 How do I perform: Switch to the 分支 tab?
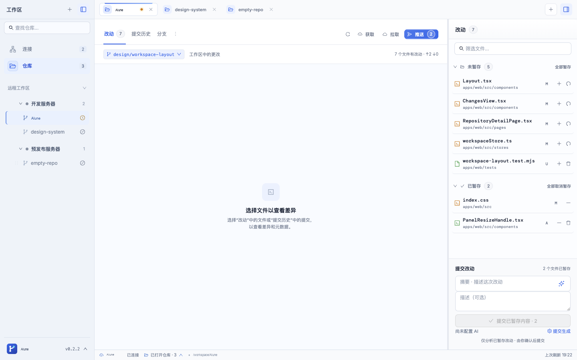(162, 34)
